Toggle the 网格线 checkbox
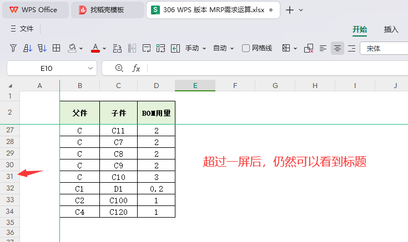This screenshot has width=408, height=242. (245, 48)
